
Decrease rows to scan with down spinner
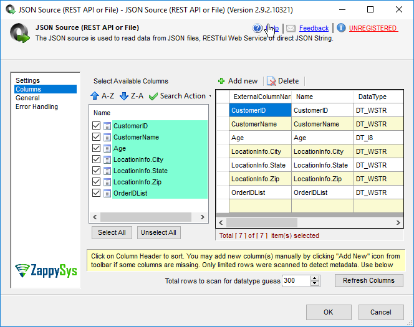tap(314, 283)
